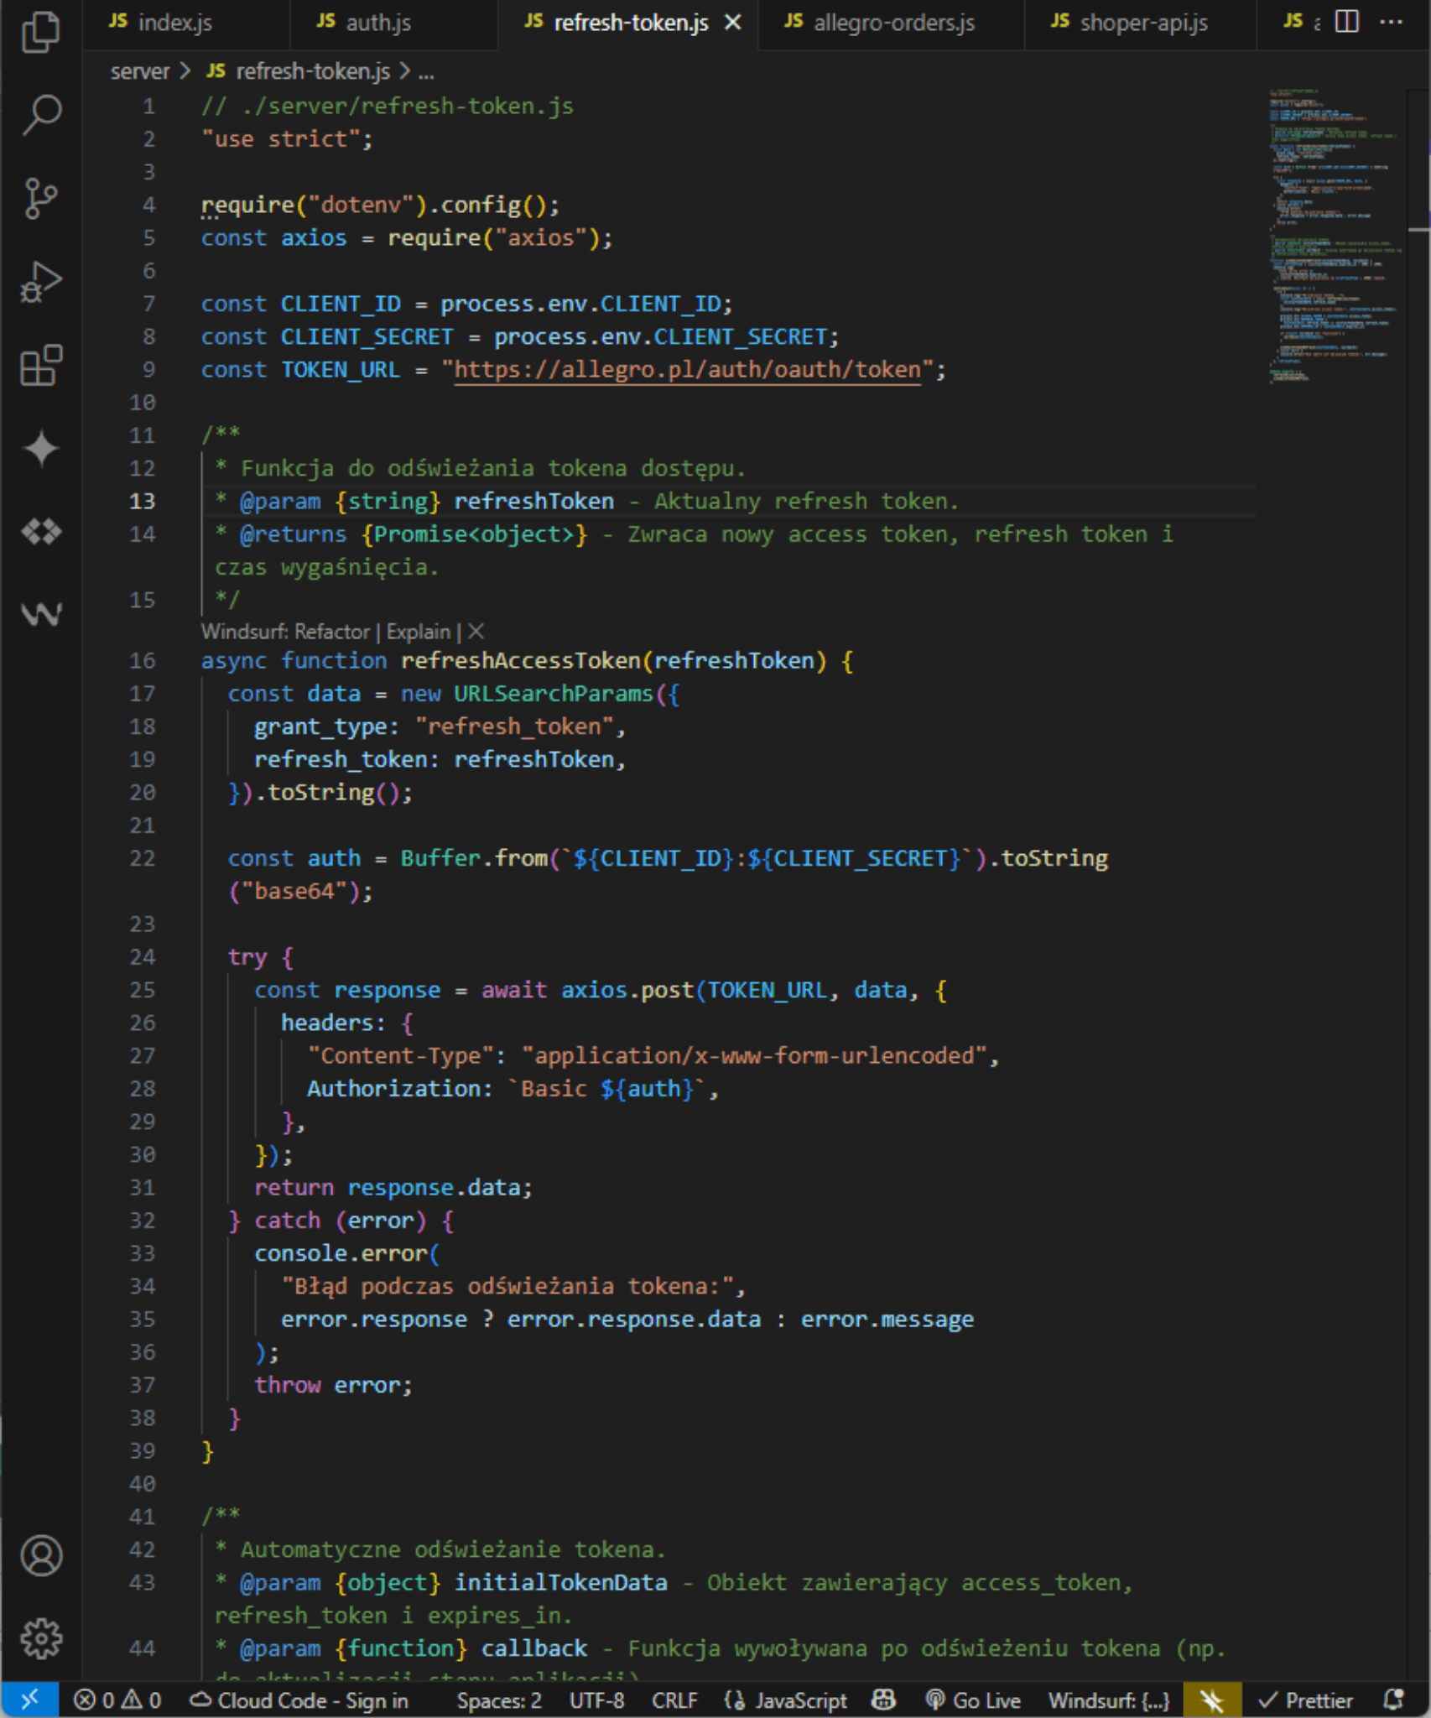1431x1718 pixels.
Task: Open the Gemini sparkle icon panel
Action: point(41,448)
